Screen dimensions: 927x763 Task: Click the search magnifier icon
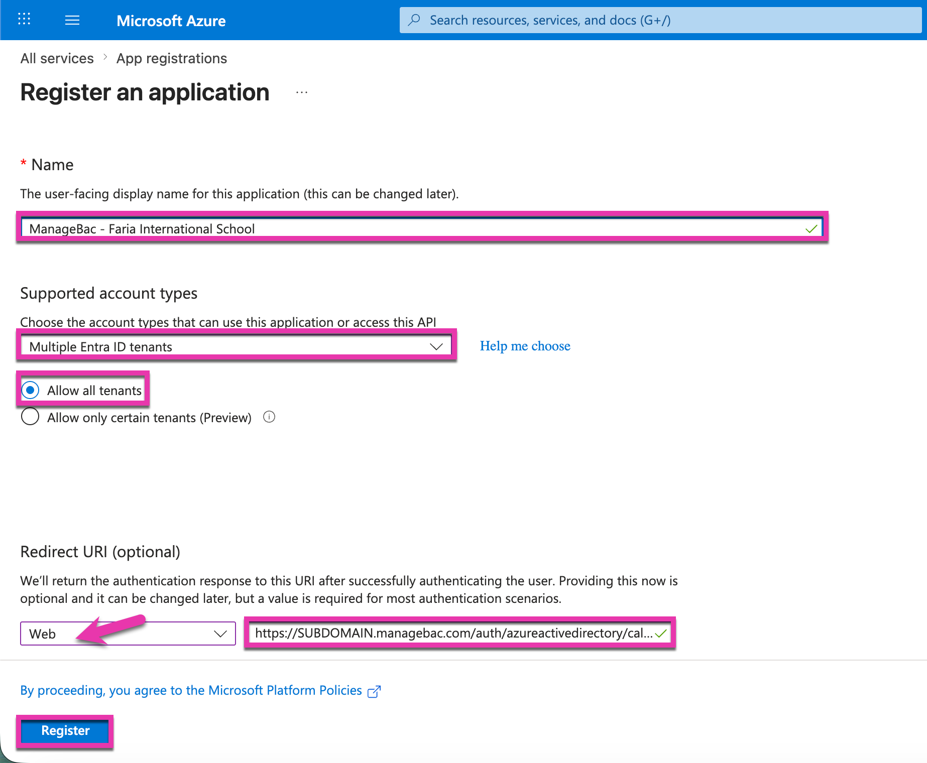click(x=414, y=20)
